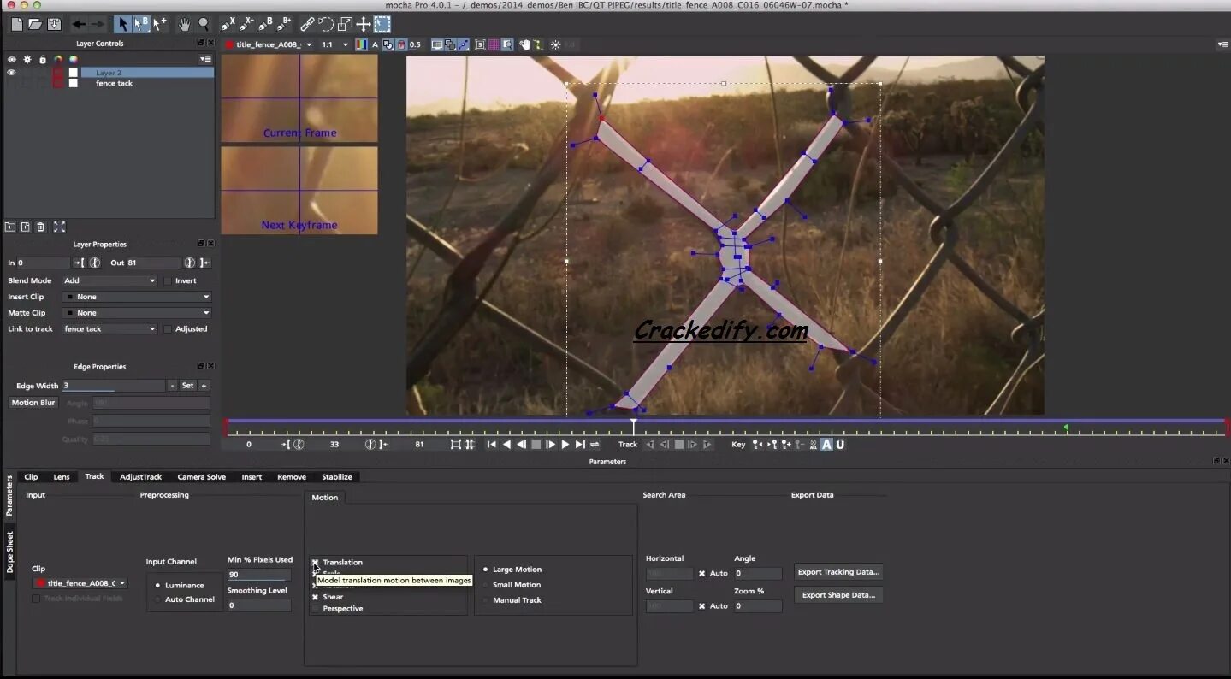Click play forward in transport controls
1231x679 pixels.
[565, 445]
